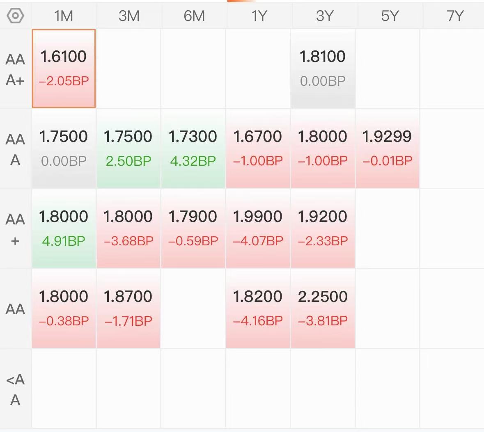This screenshot has width=484, height=432.
Task: Select the 1M column header
Action: click(x=64, y=16)
